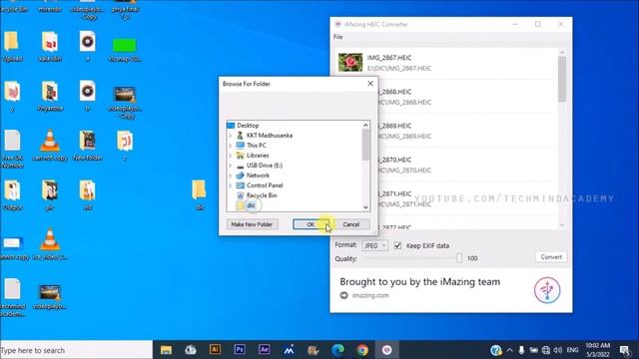Click the Get Help question tray icon
This screenshot has width=639, height=359.
495,350
